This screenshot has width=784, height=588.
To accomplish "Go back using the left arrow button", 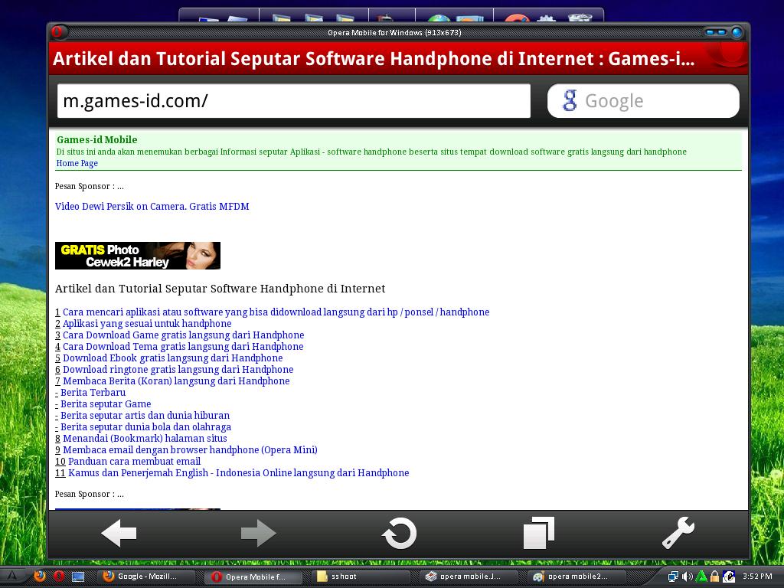I will pyautogui.click(x=119, y=534).
